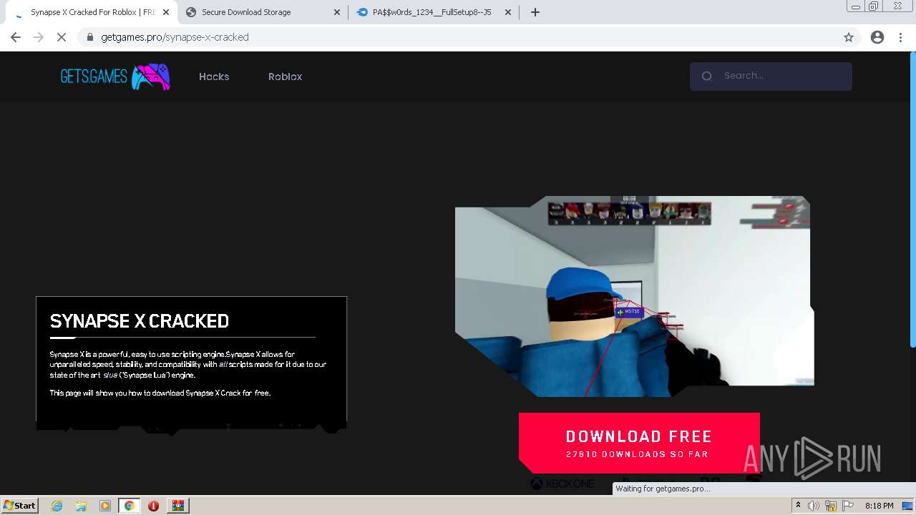Click the search magnifier icon
This screenshot has height=515, width=916.
(x=707, y=76)
